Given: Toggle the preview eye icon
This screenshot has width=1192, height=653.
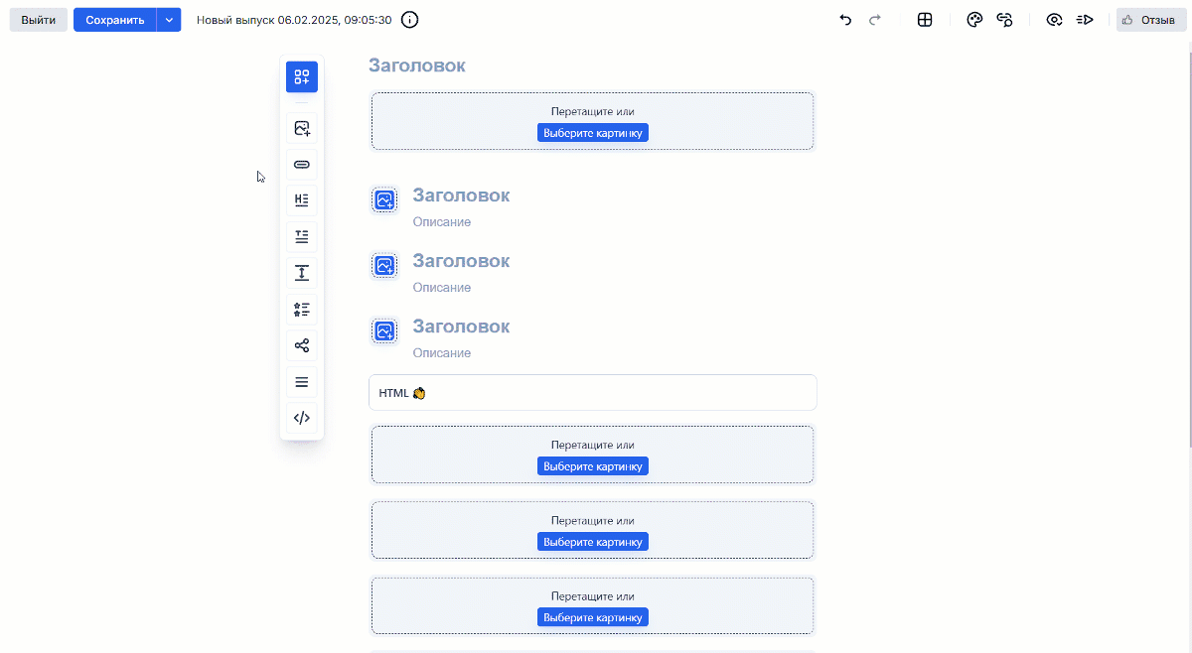Looking at the screenshot, I should (x=1054, y=20).
